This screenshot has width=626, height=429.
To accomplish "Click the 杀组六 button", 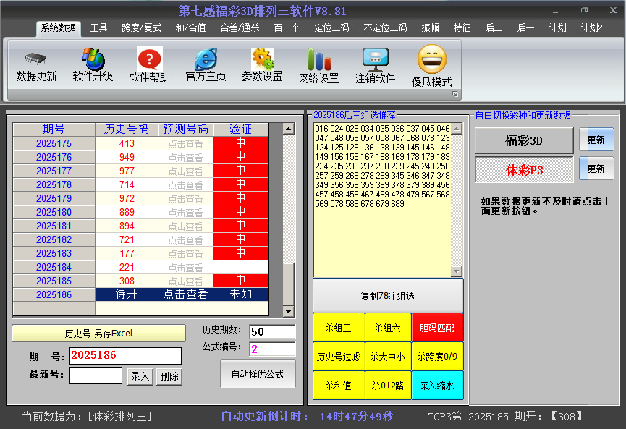I will (x=388, y=328).
